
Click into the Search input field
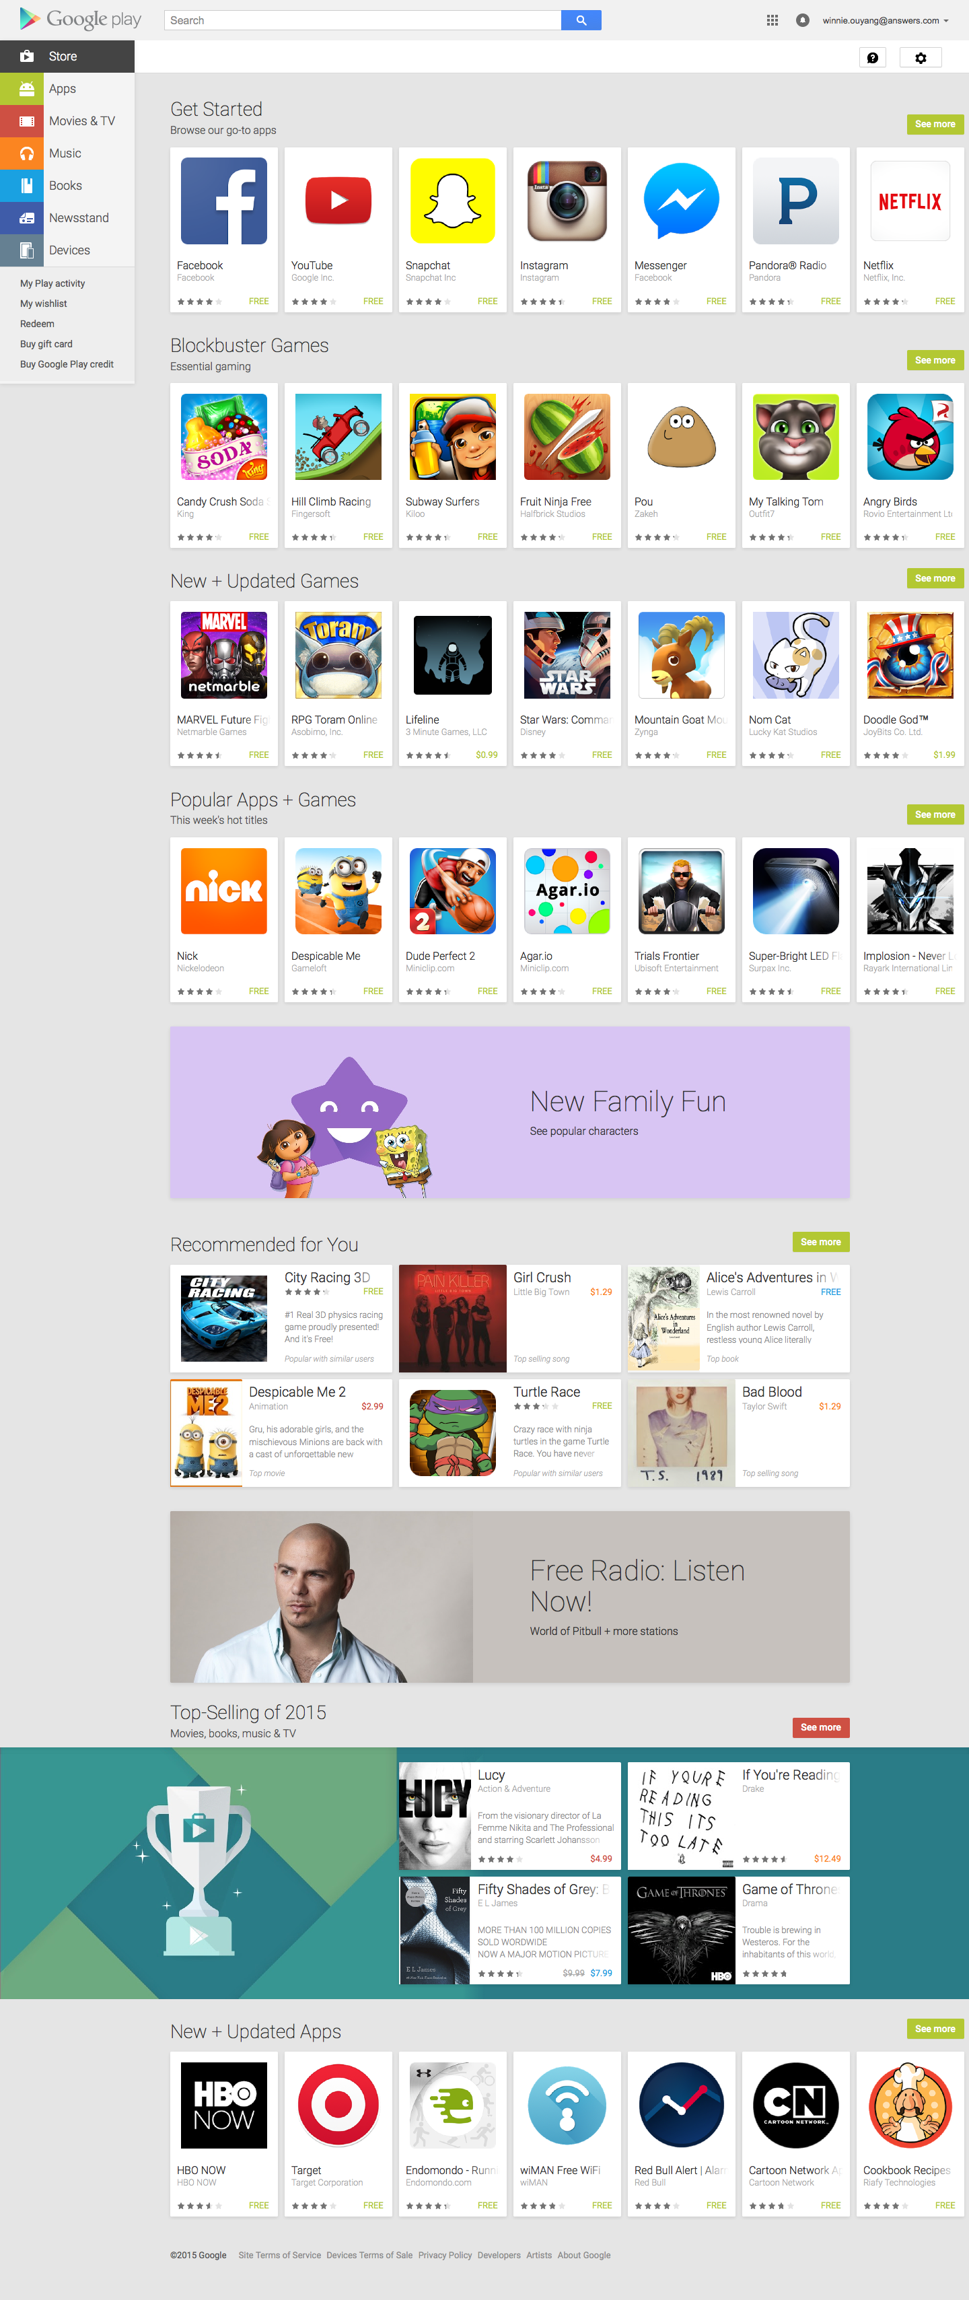point(362,20)
